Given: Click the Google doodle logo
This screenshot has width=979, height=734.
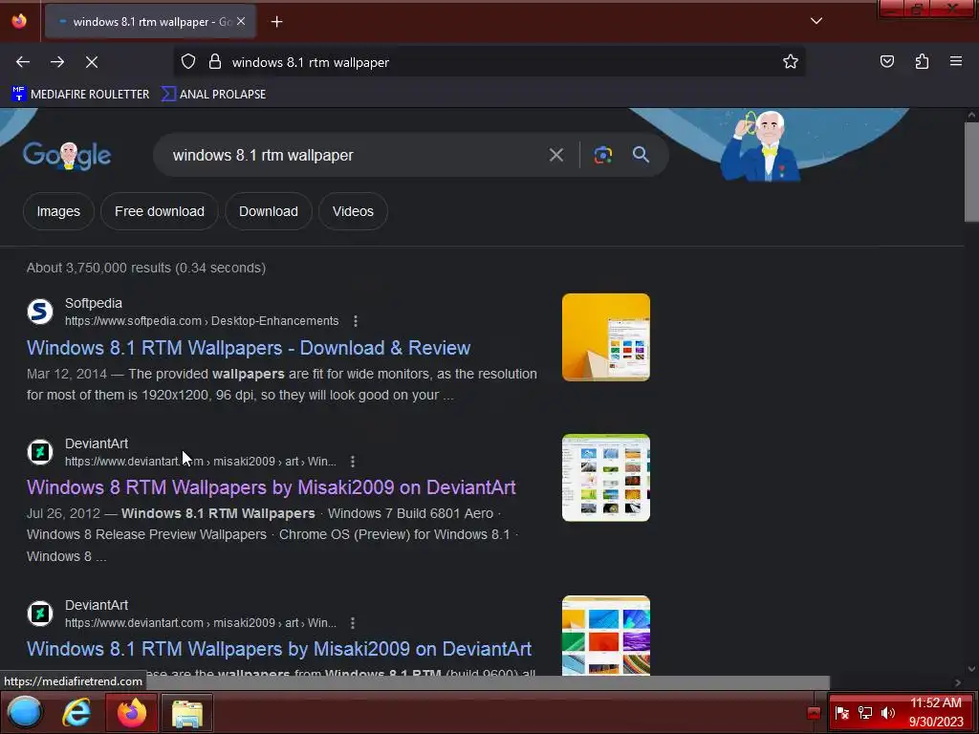Looking at the screenshot, I should pos(67,155).
